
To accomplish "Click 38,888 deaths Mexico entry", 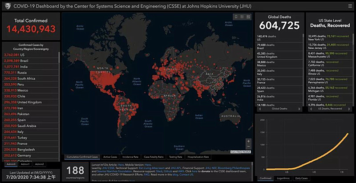I will click(279, 64).
